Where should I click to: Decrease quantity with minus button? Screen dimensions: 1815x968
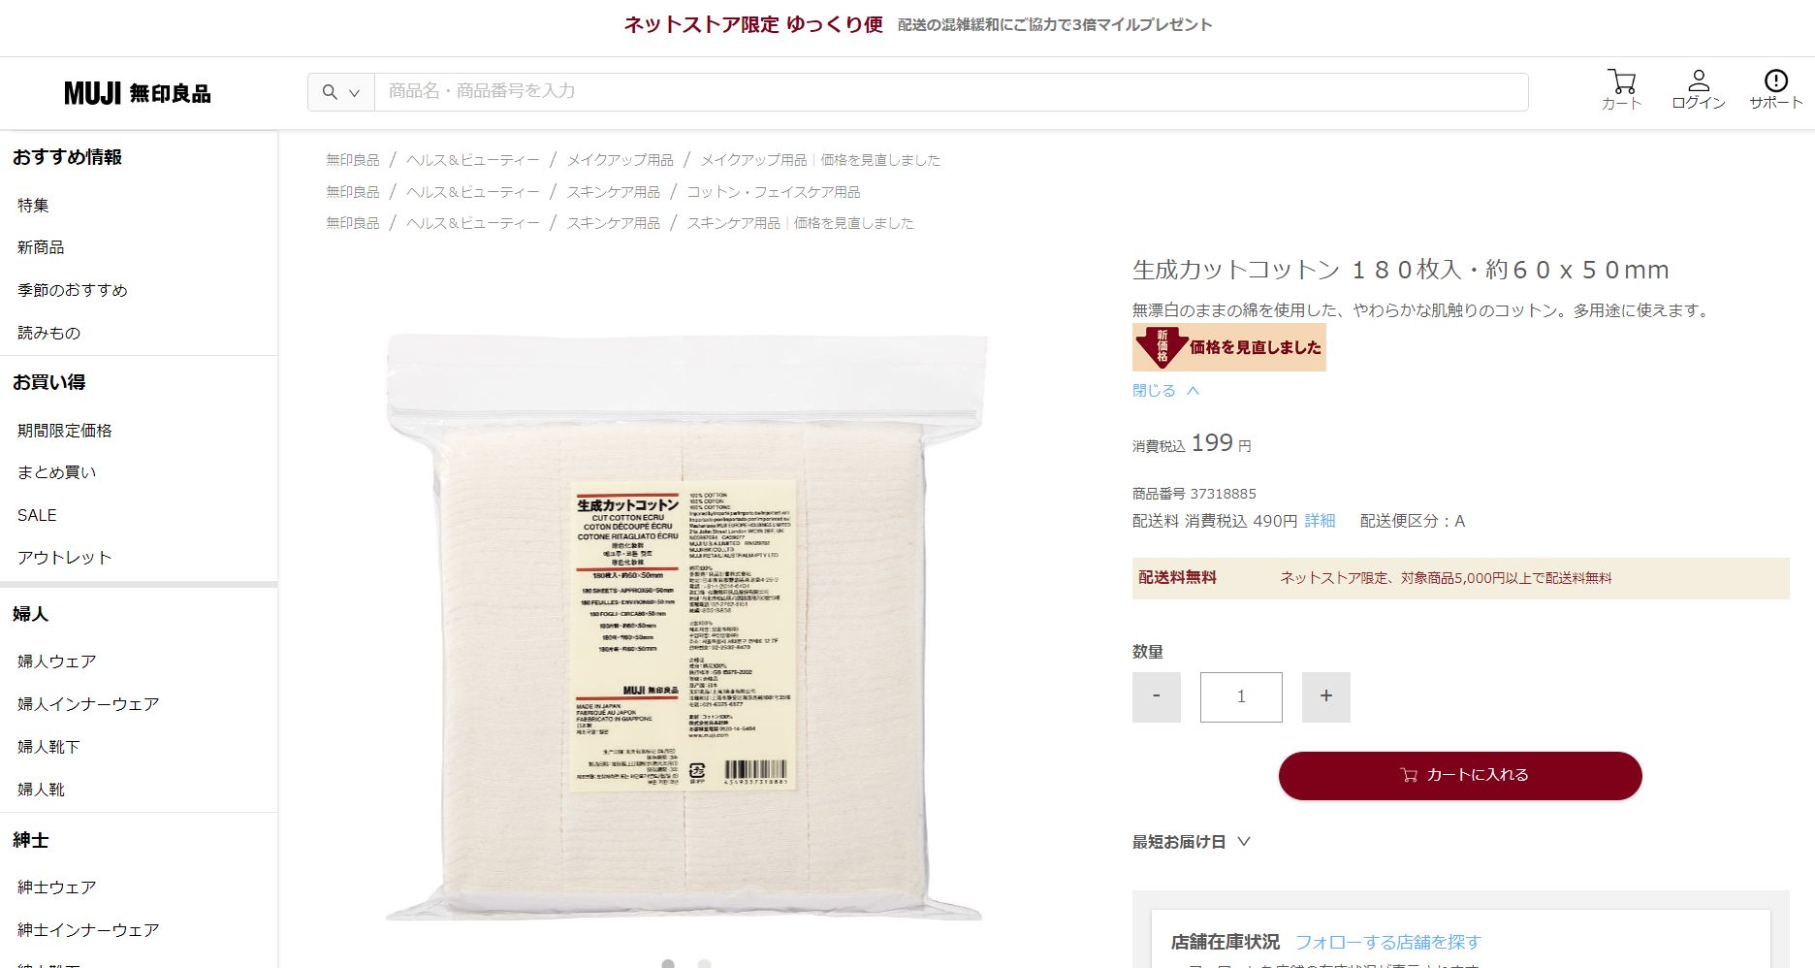1156,696
